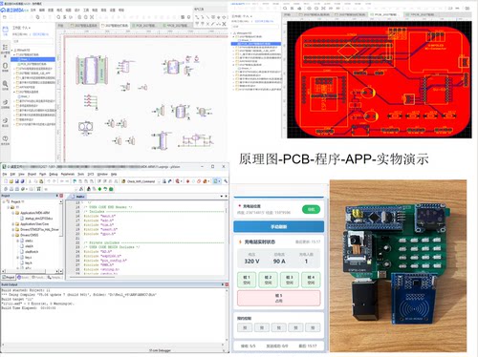Switch to the Templates tab at pane bottom

[x=54, y=278]
